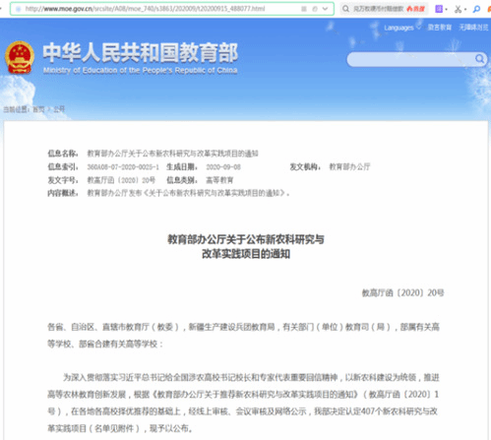
Task: Click the 公开 breadcrumb link
Action: (x=59, y=109)
